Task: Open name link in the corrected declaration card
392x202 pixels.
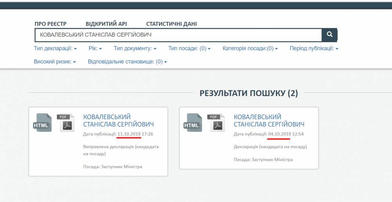Action: point(118,121)
